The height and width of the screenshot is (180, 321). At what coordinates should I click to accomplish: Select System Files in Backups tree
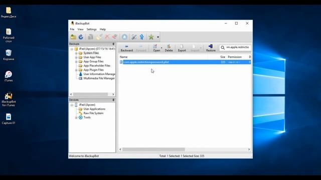(x=91, y=53)
